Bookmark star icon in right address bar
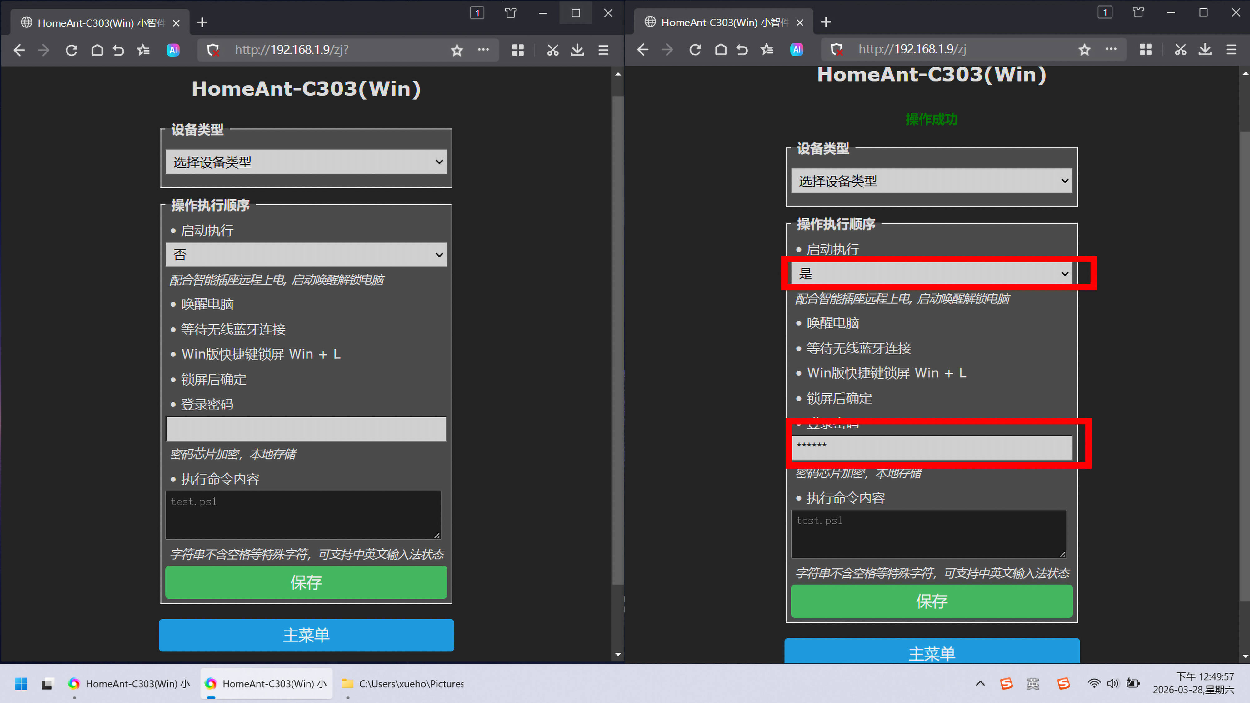This screenshot has width=1250, height=703. pyautogui.click(x=1084, y=49)
